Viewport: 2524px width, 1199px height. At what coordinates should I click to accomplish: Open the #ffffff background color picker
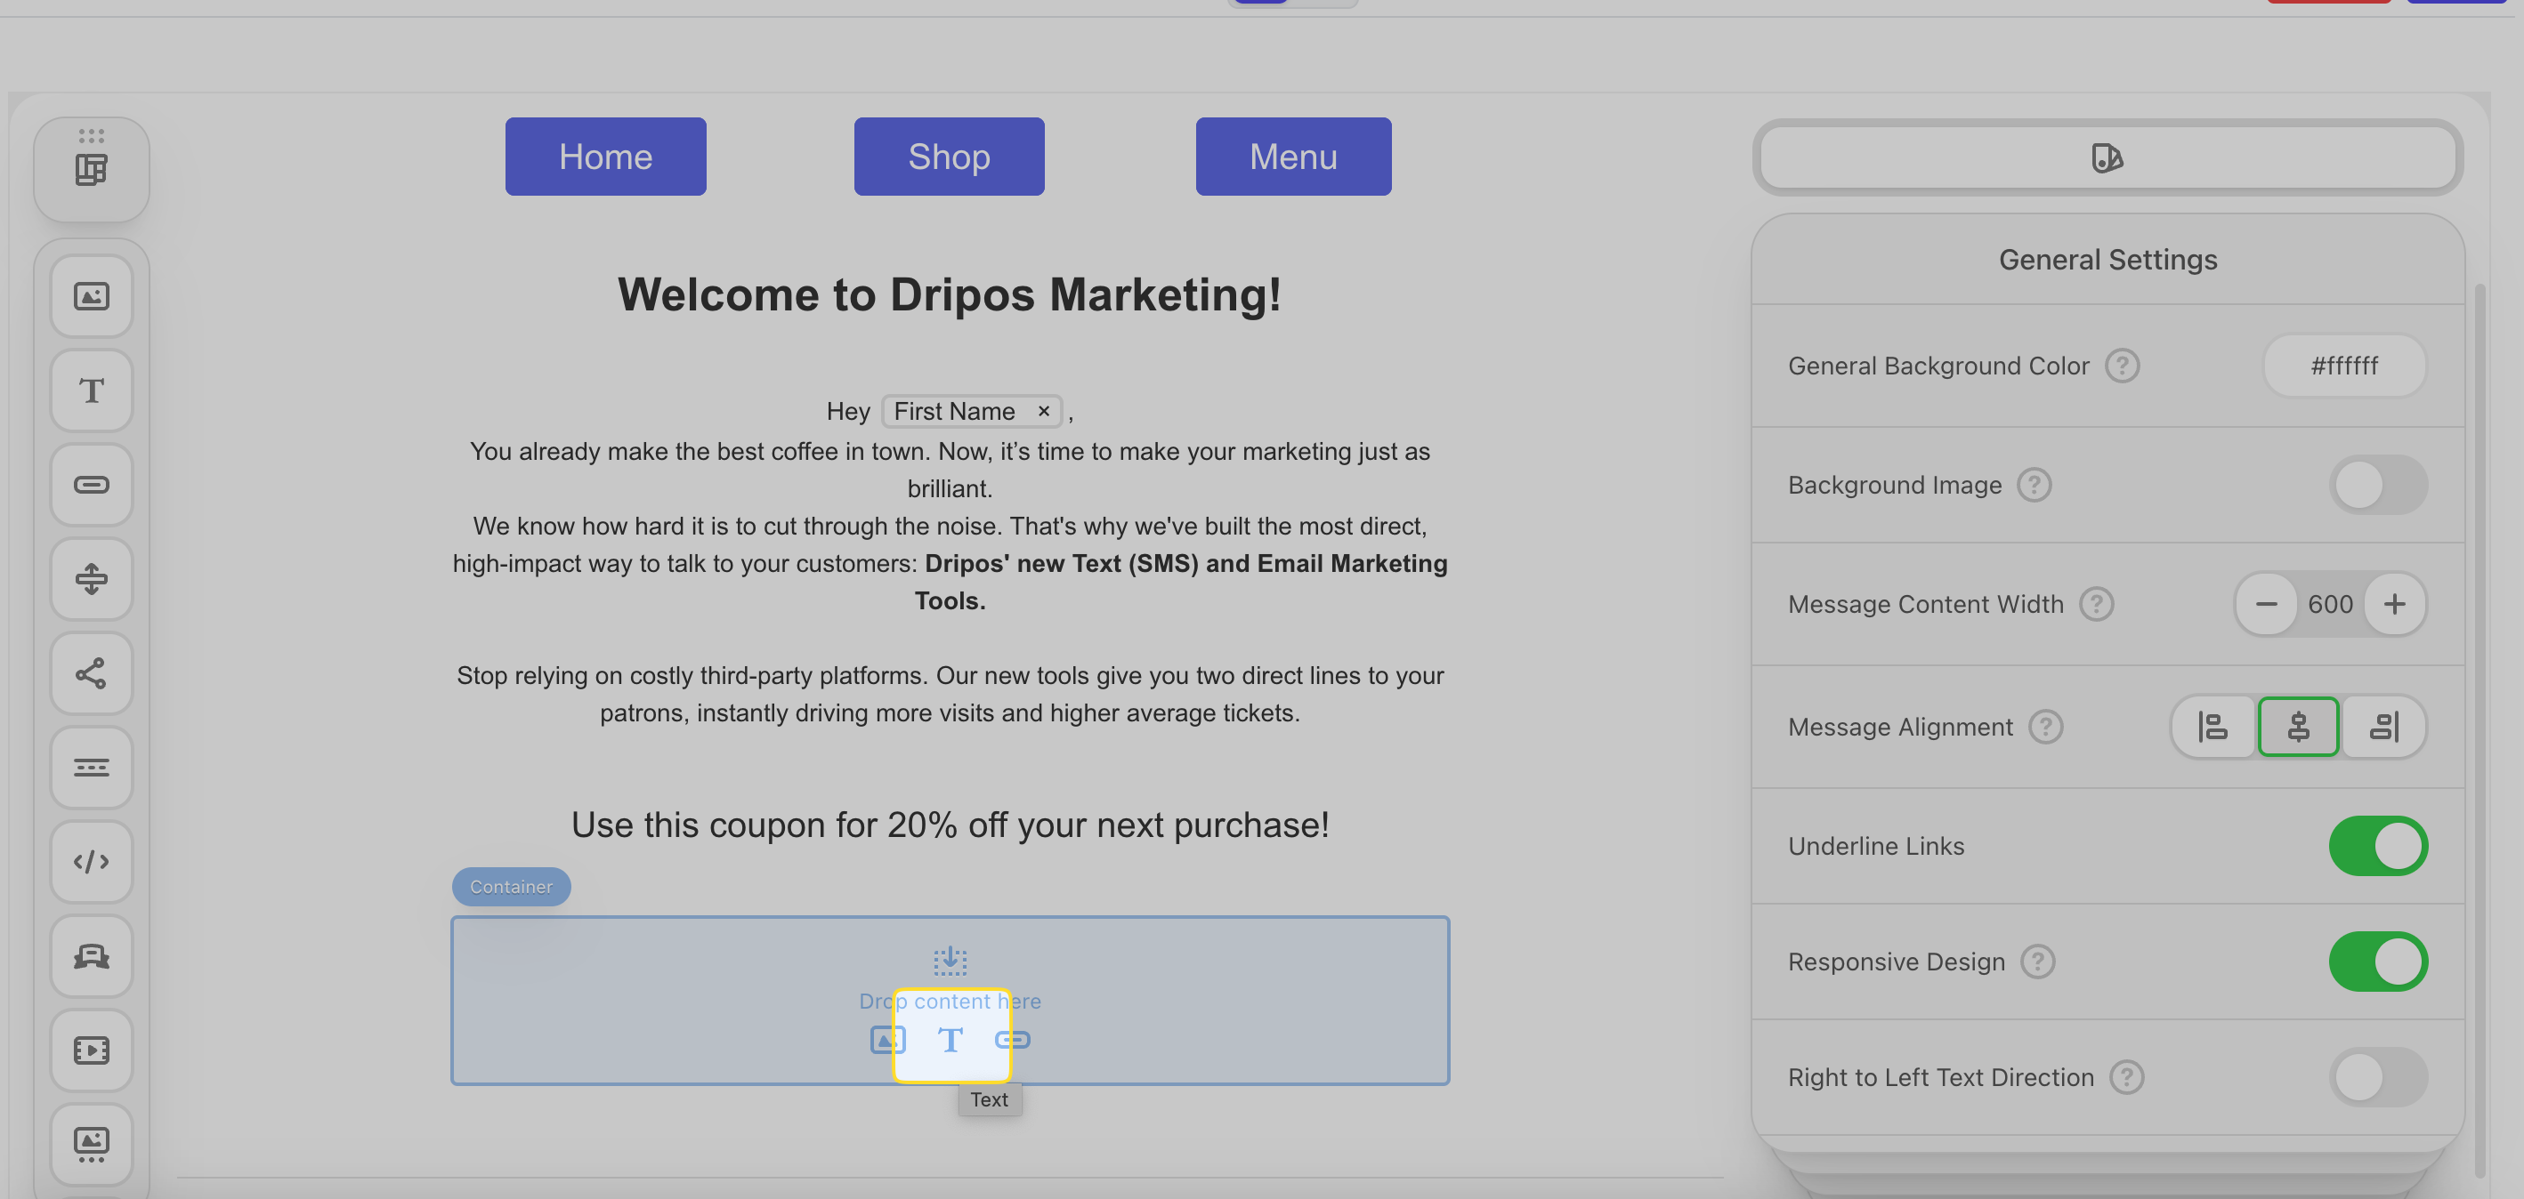(2343, 366)
